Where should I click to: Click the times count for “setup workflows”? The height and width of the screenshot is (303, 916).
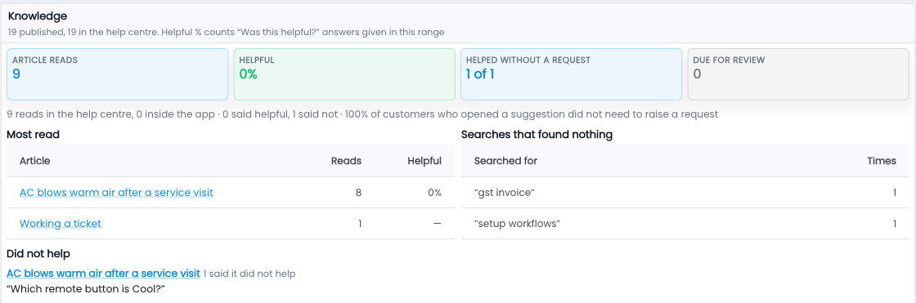click(x=895, y=224)
